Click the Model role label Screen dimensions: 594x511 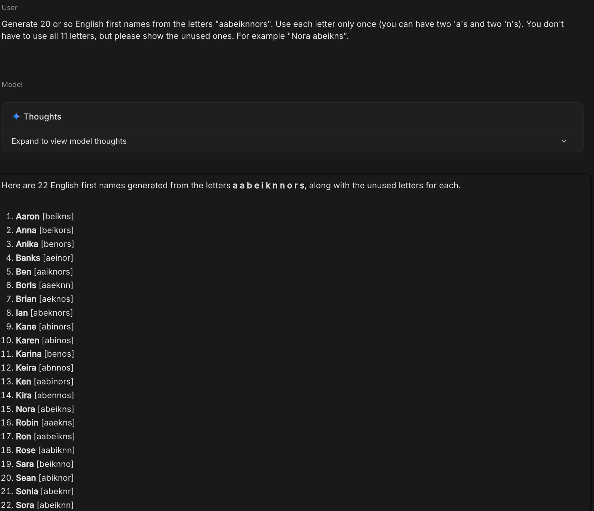click(x=12, y=84)
